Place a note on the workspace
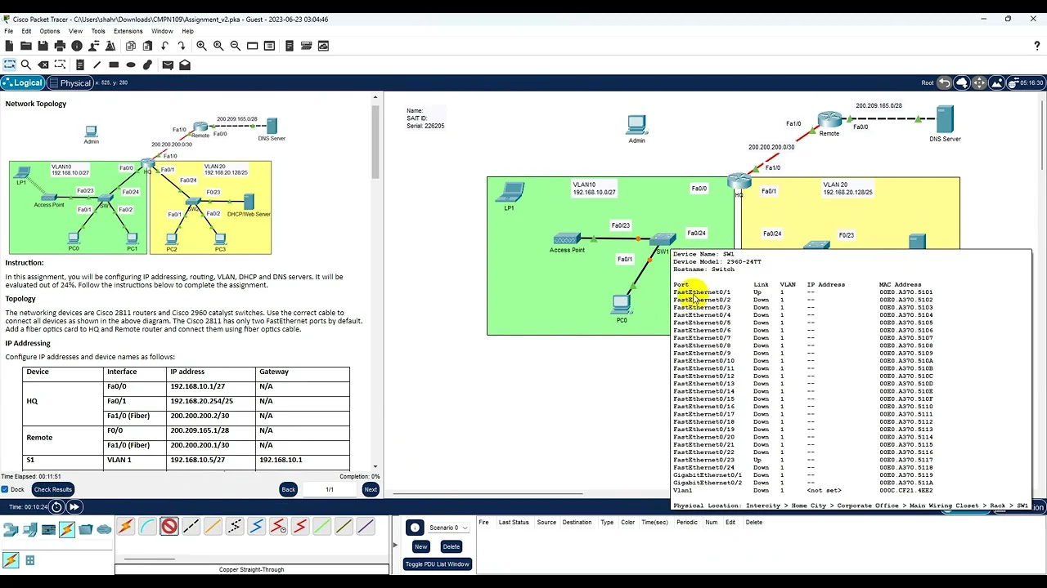Viewport: 1047px width, 588px height. pyautogui.click(x=80, y=65)
